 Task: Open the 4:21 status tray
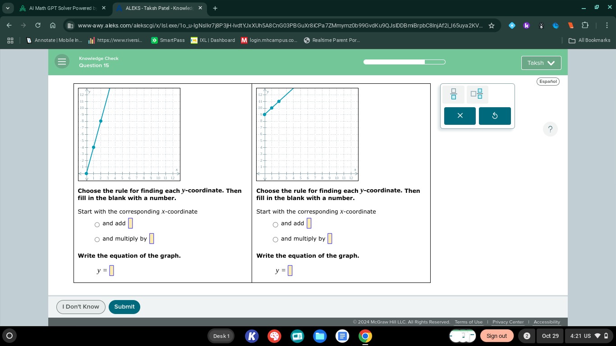pyautogui.click(x=589, y=336)
